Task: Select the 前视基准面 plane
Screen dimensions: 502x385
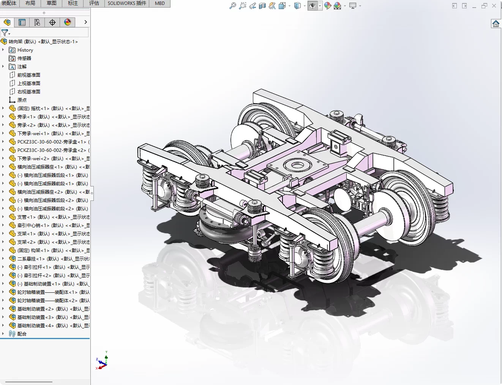Action: [25, 75]
